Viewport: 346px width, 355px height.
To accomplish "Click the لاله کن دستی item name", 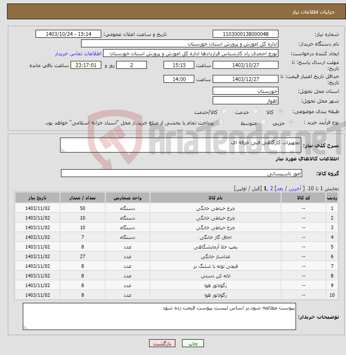I will click(x=215, y=276).
